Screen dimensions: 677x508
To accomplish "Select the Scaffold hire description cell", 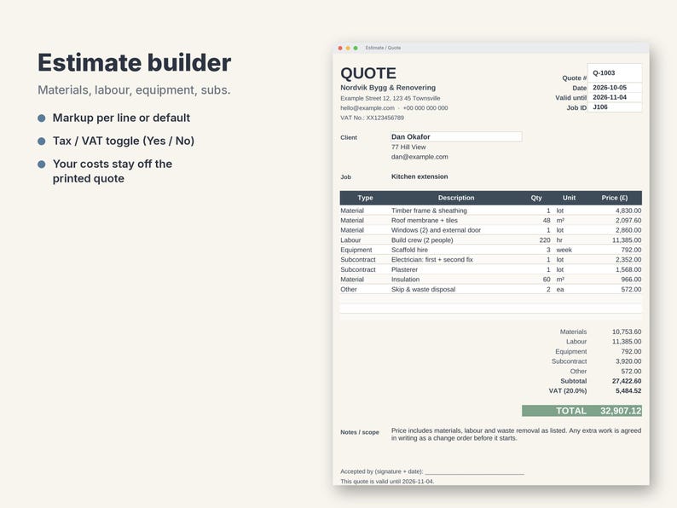I will [x=410, y=250].
